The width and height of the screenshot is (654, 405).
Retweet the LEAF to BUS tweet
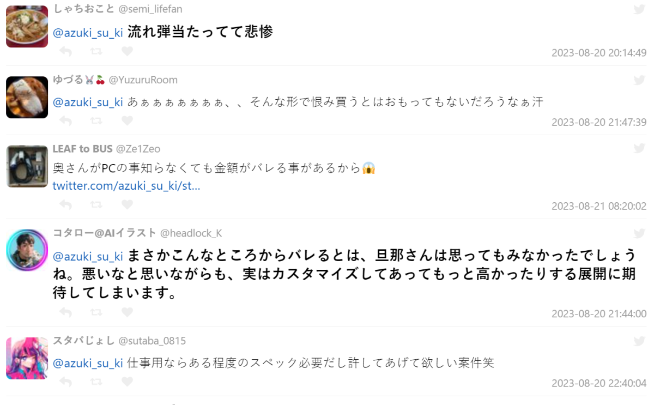[x=96, y=204]
